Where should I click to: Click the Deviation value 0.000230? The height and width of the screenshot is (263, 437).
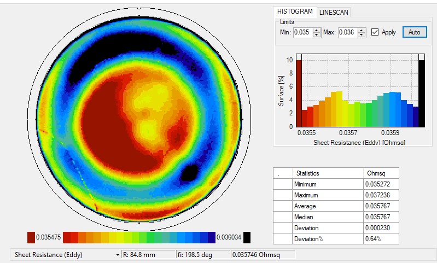pyautogui.click(x=381, y=228)
